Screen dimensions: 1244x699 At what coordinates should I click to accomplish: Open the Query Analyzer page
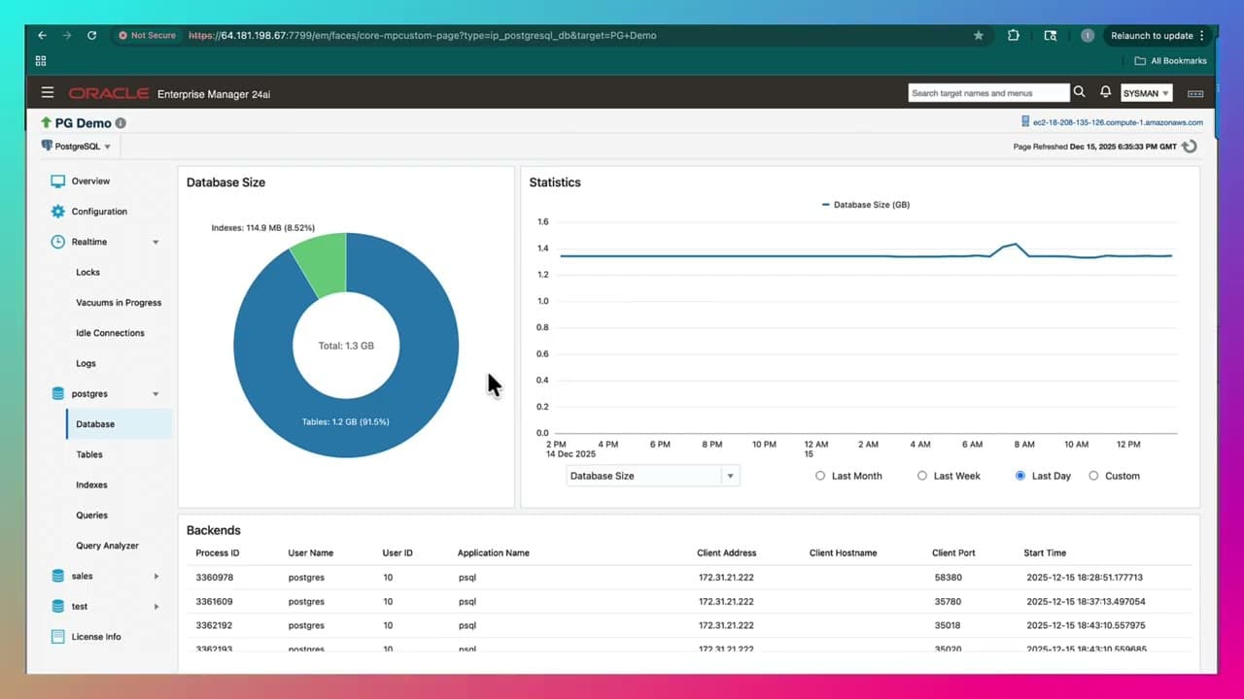point(107,546)
